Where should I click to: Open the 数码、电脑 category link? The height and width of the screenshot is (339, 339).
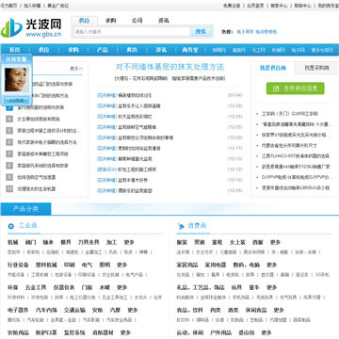pos(247,265)
